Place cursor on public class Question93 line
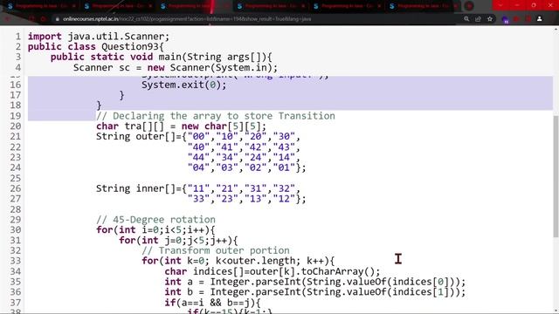Screen dimensions: 559x314 [95, 46]
